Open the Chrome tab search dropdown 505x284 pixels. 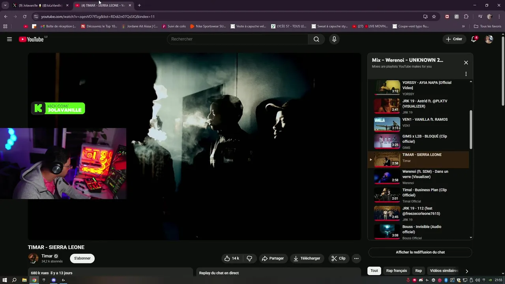tap(5, 6)
